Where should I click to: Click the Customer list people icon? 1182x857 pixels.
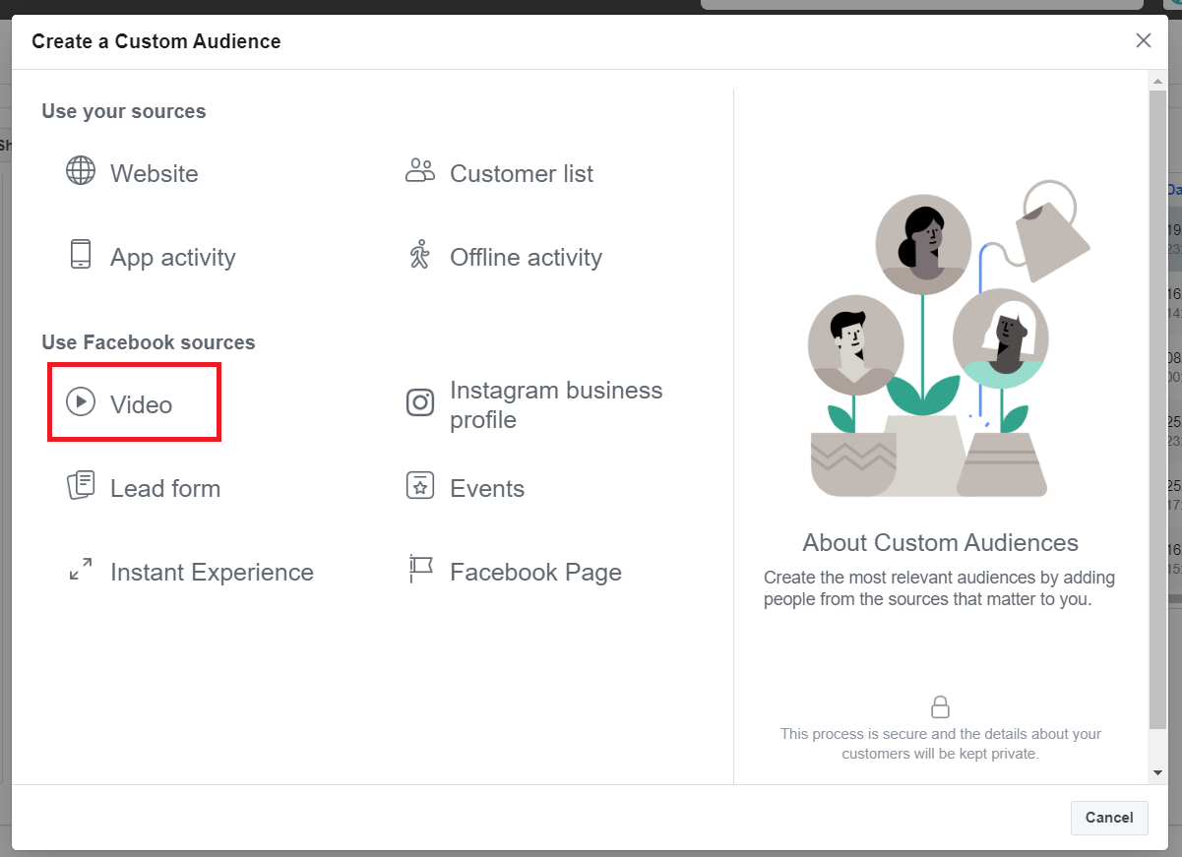[420, 170]
